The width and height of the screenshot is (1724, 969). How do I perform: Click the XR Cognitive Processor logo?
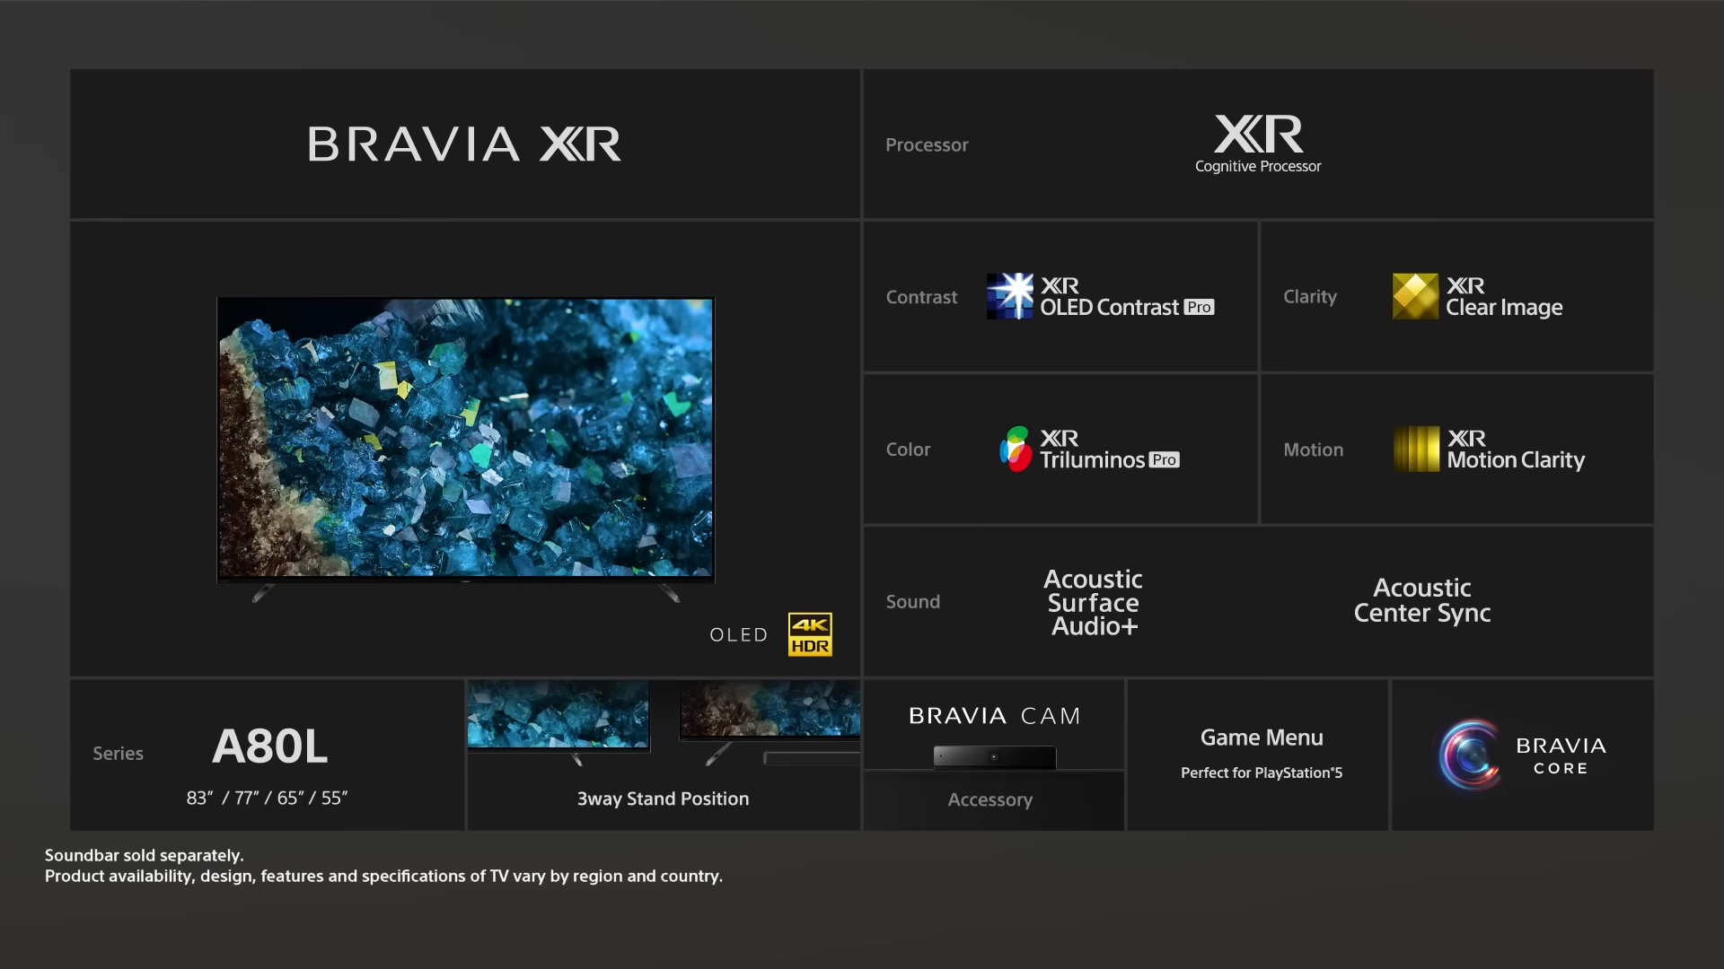[1258, 144]
